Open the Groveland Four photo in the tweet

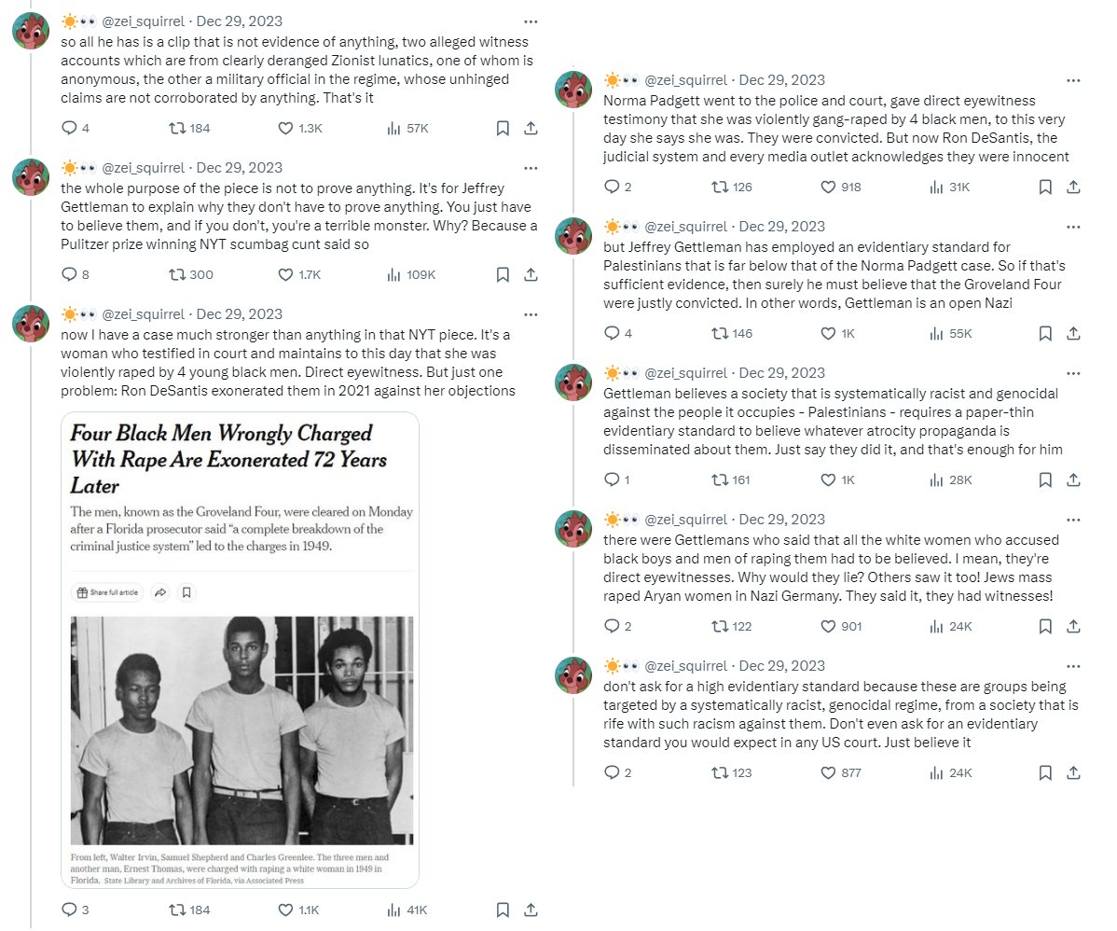click(241, 730)
